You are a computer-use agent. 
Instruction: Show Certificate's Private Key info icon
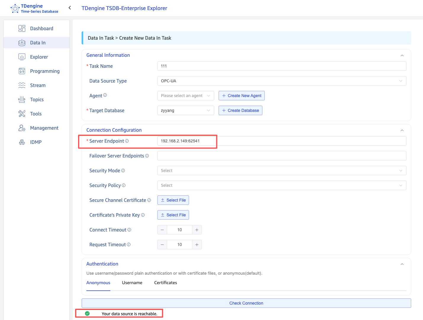(143, 215)
